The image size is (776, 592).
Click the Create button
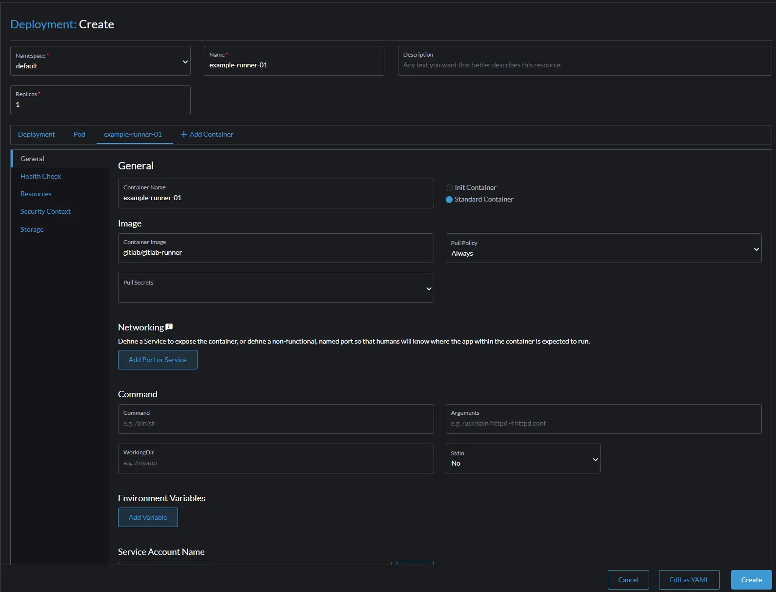click(x=751, y=580)
